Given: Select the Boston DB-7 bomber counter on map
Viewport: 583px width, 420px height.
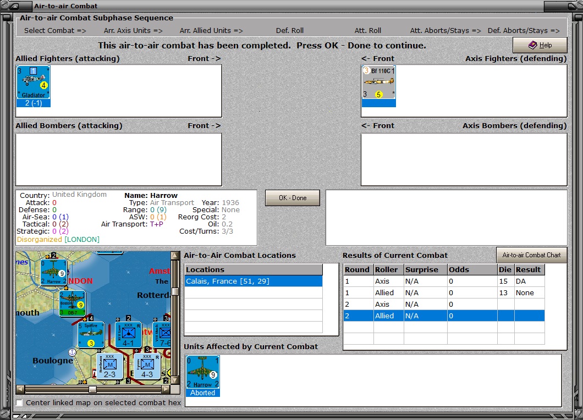Looking at the screenshot, I should 73,303.
